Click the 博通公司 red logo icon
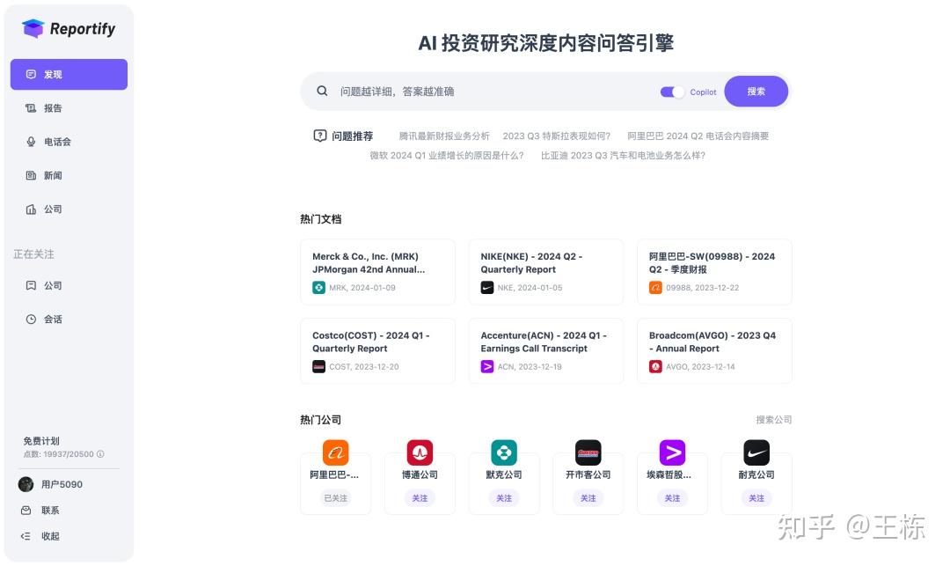 tap(420, 452)
